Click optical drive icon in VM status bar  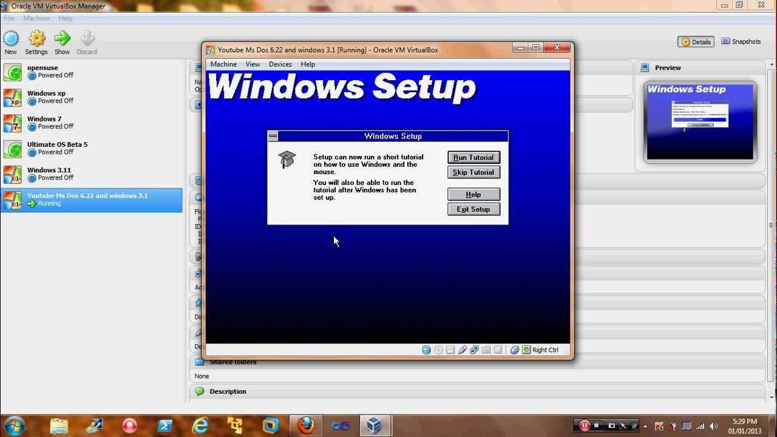(438, 350)
